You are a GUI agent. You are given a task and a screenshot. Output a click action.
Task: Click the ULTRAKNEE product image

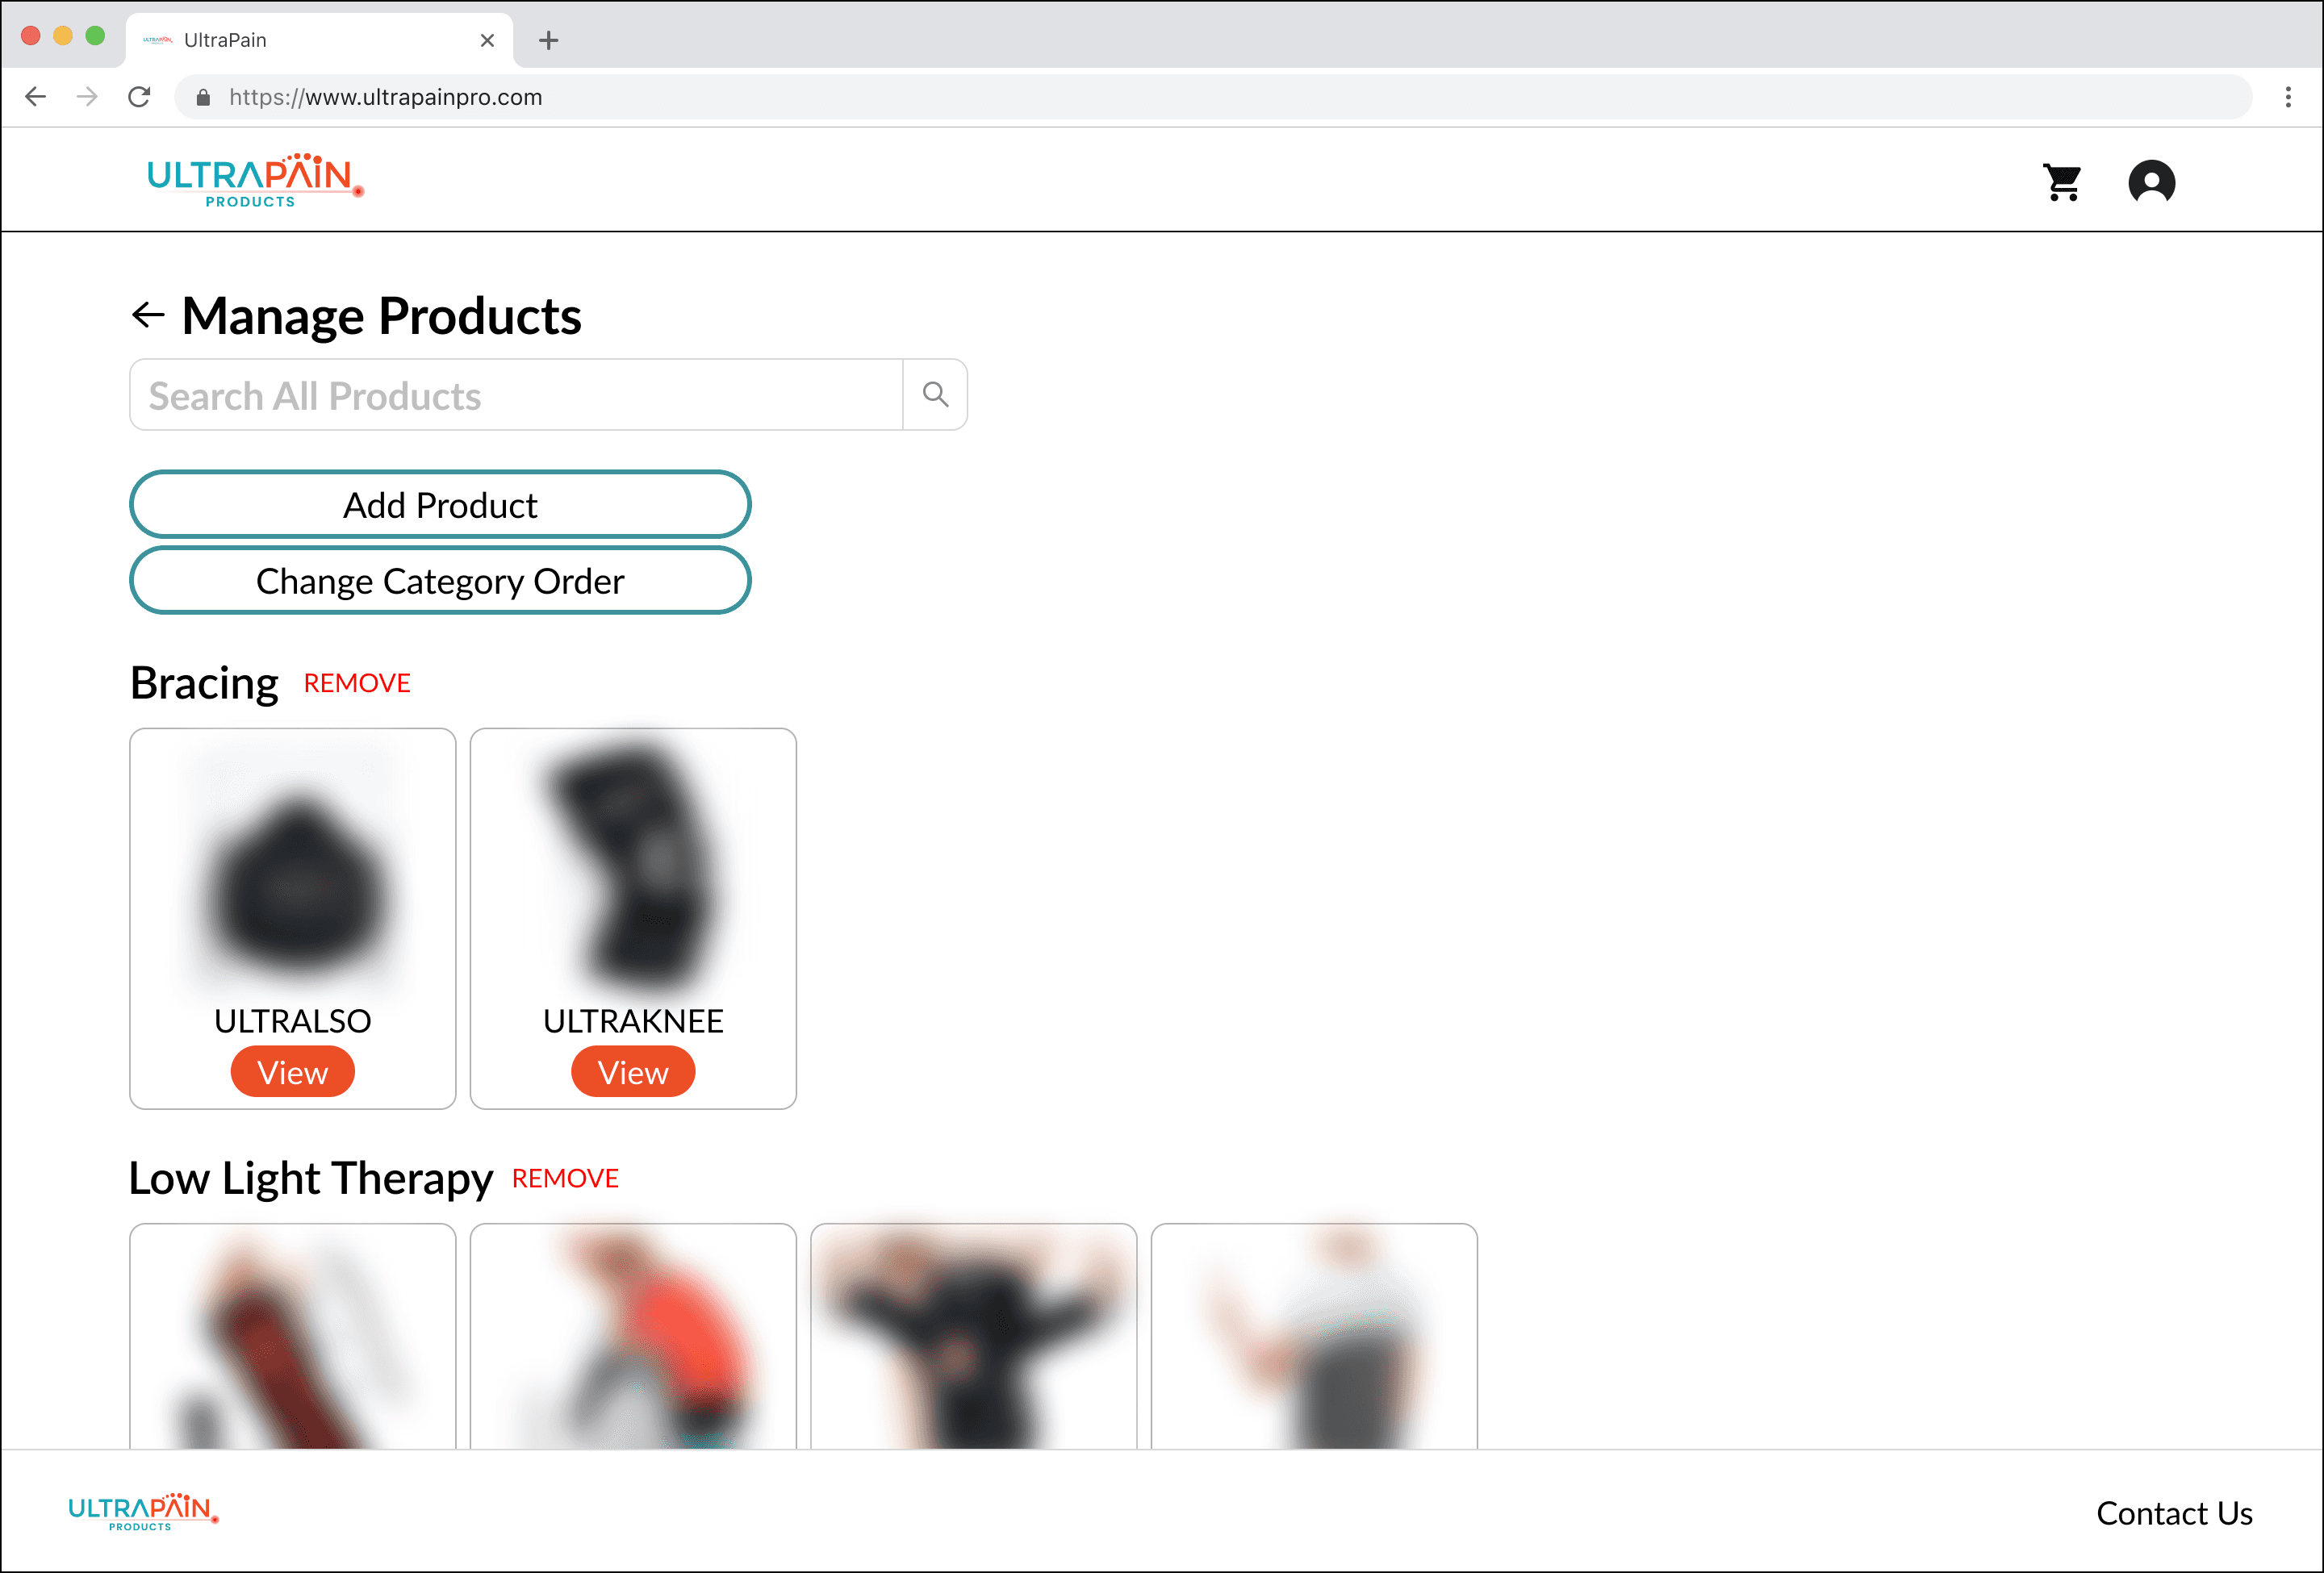[x=633, y=865]
